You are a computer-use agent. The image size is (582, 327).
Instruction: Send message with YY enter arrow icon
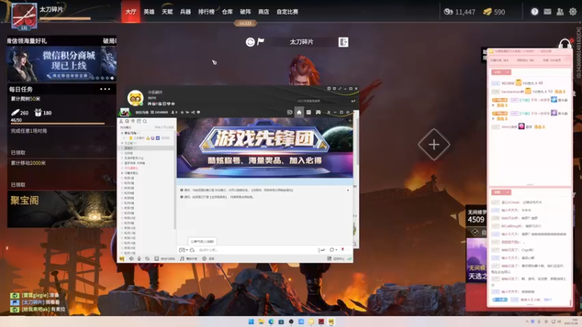point(322,250)
